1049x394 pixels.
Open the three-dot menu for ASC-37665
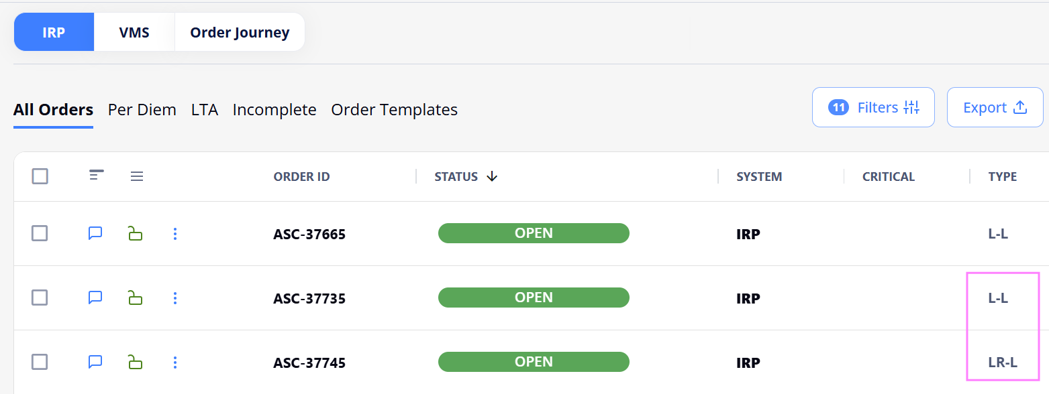pyautogui.click(x=175, y=234)
